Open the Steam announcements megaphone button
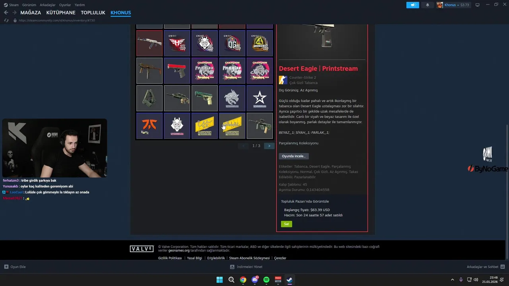 [x=413, y=5]
